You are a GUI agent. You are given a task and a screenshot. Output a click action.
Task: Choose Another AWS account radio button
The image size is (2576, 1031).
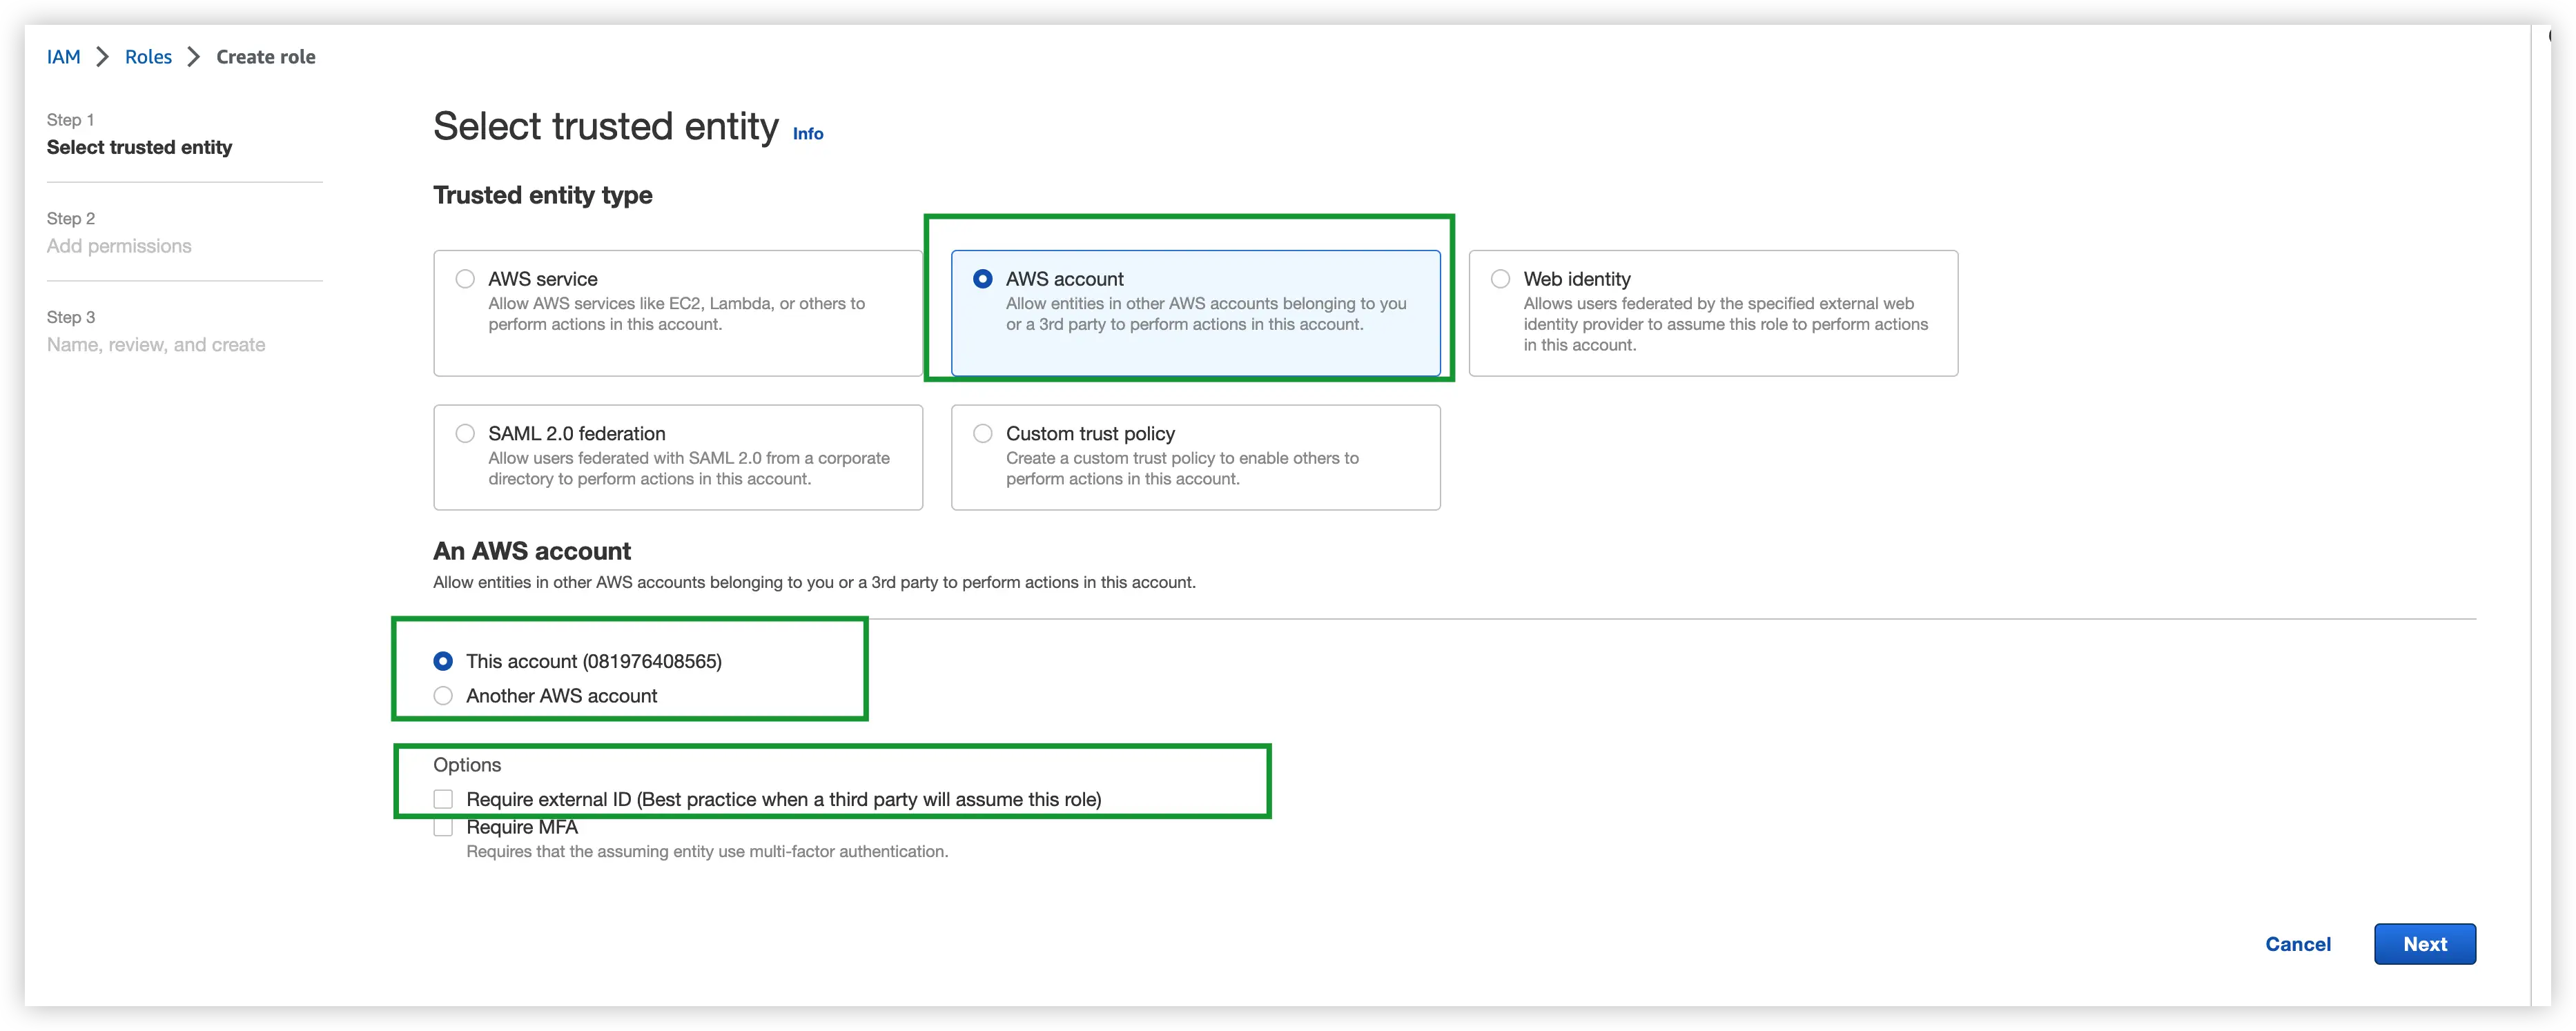443,696
